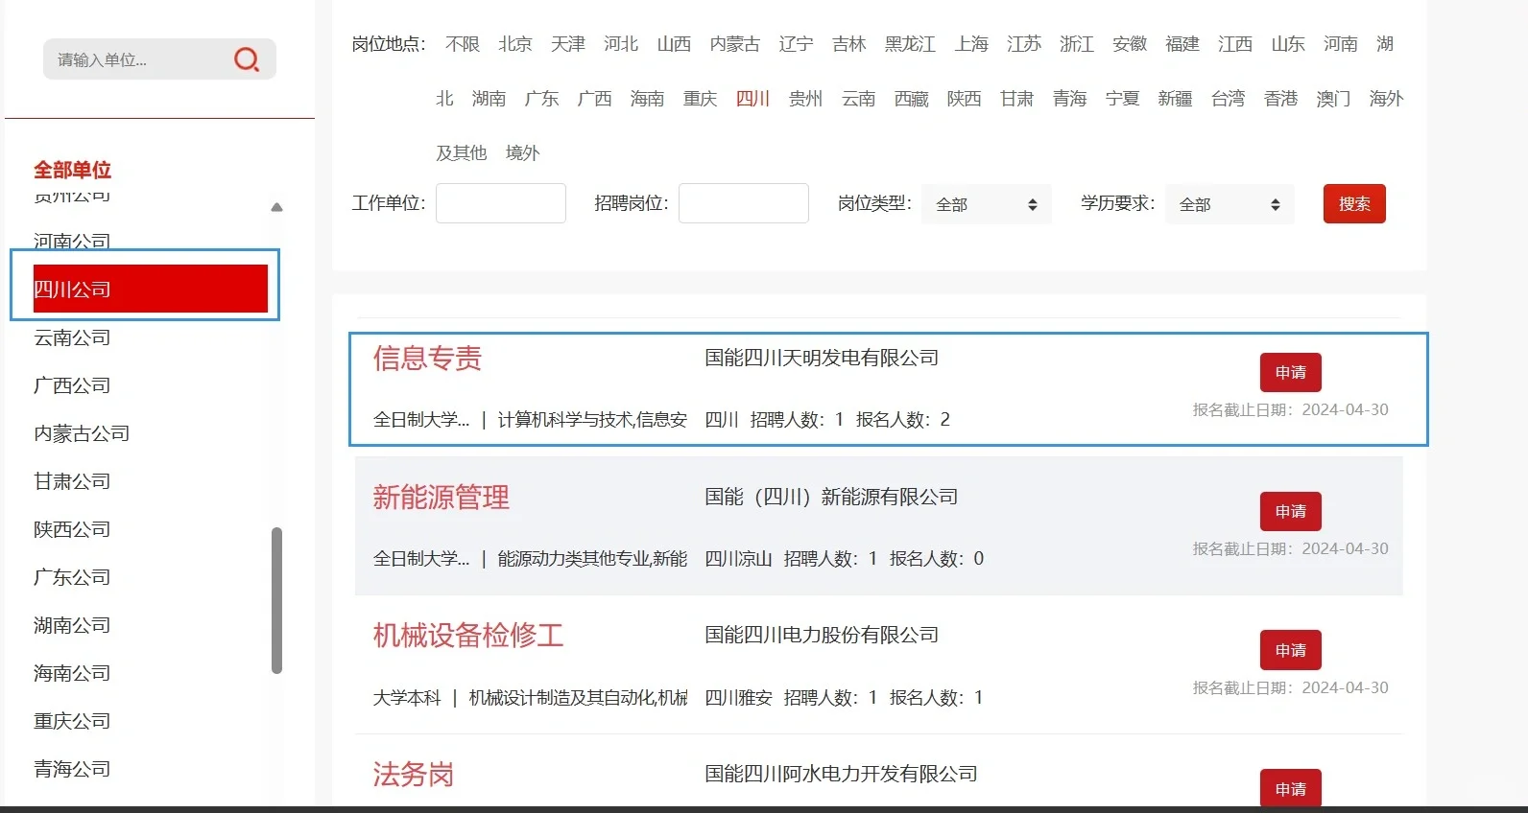Screen dimensions: 1528x813
Task: Choose 新疆 location filter
Action: pos(1176,99)
